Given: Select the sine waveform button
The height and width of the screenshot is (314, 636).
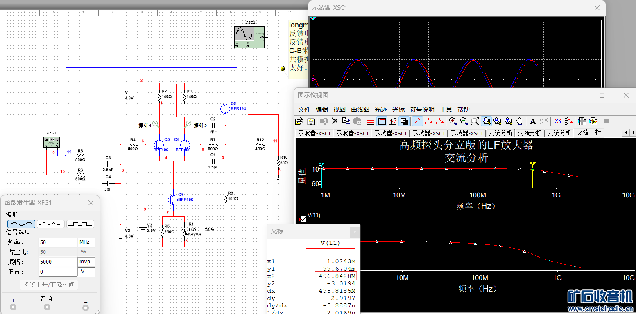Looking at the screenshot, I should point(21,224).
